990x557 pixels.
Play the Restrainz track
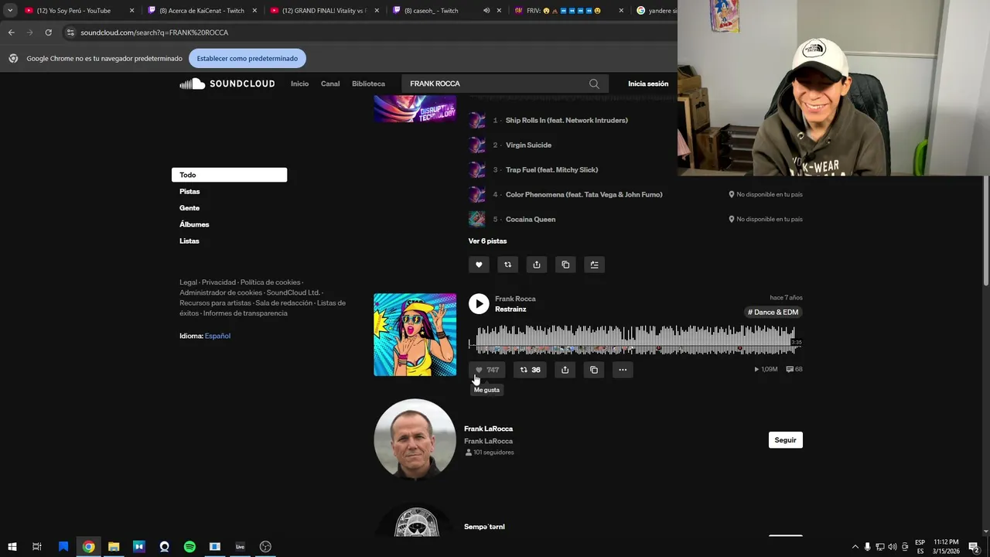click(479, 304)
